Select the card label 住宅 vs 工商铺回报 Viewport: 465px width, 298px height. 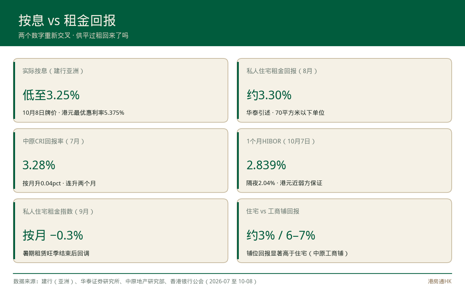coord(273,211)
